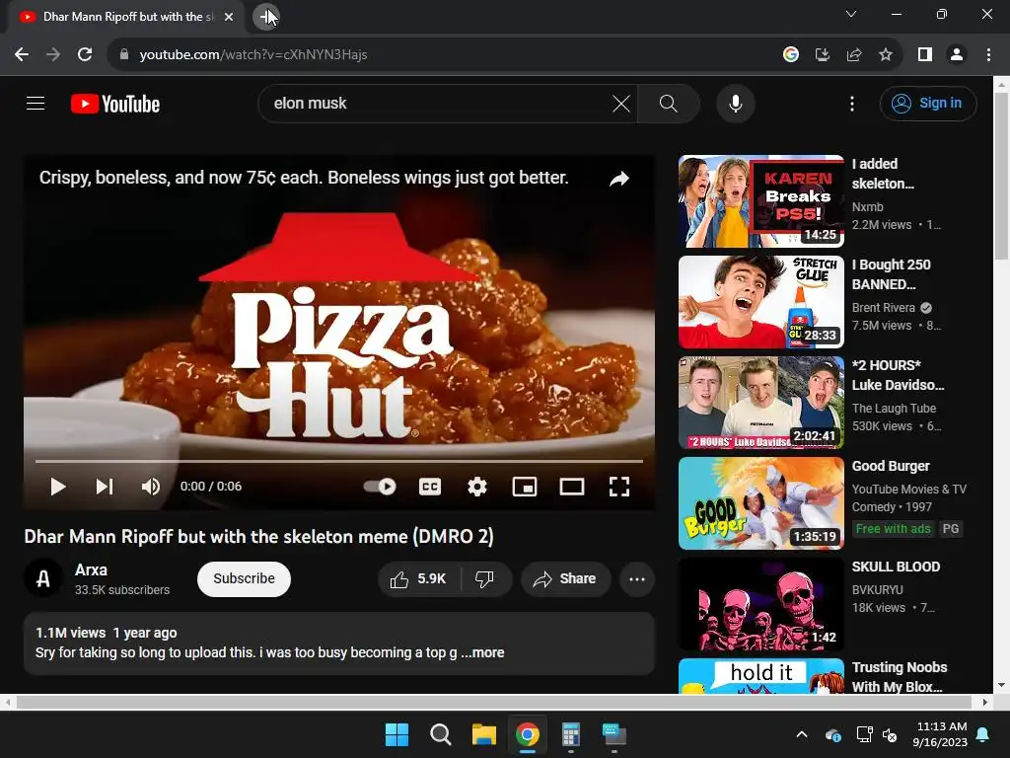
Task: Open player settings gear
Action: (477, 487)
